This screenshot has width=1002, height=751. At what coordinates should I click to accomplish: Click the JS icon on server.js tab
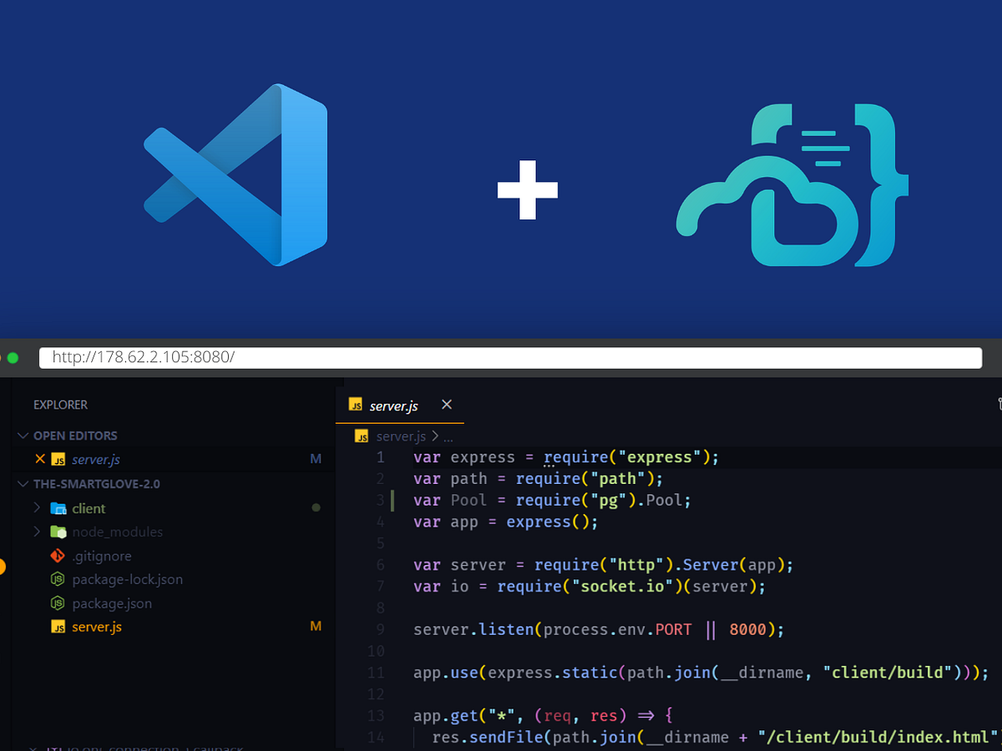pos(357,406)
